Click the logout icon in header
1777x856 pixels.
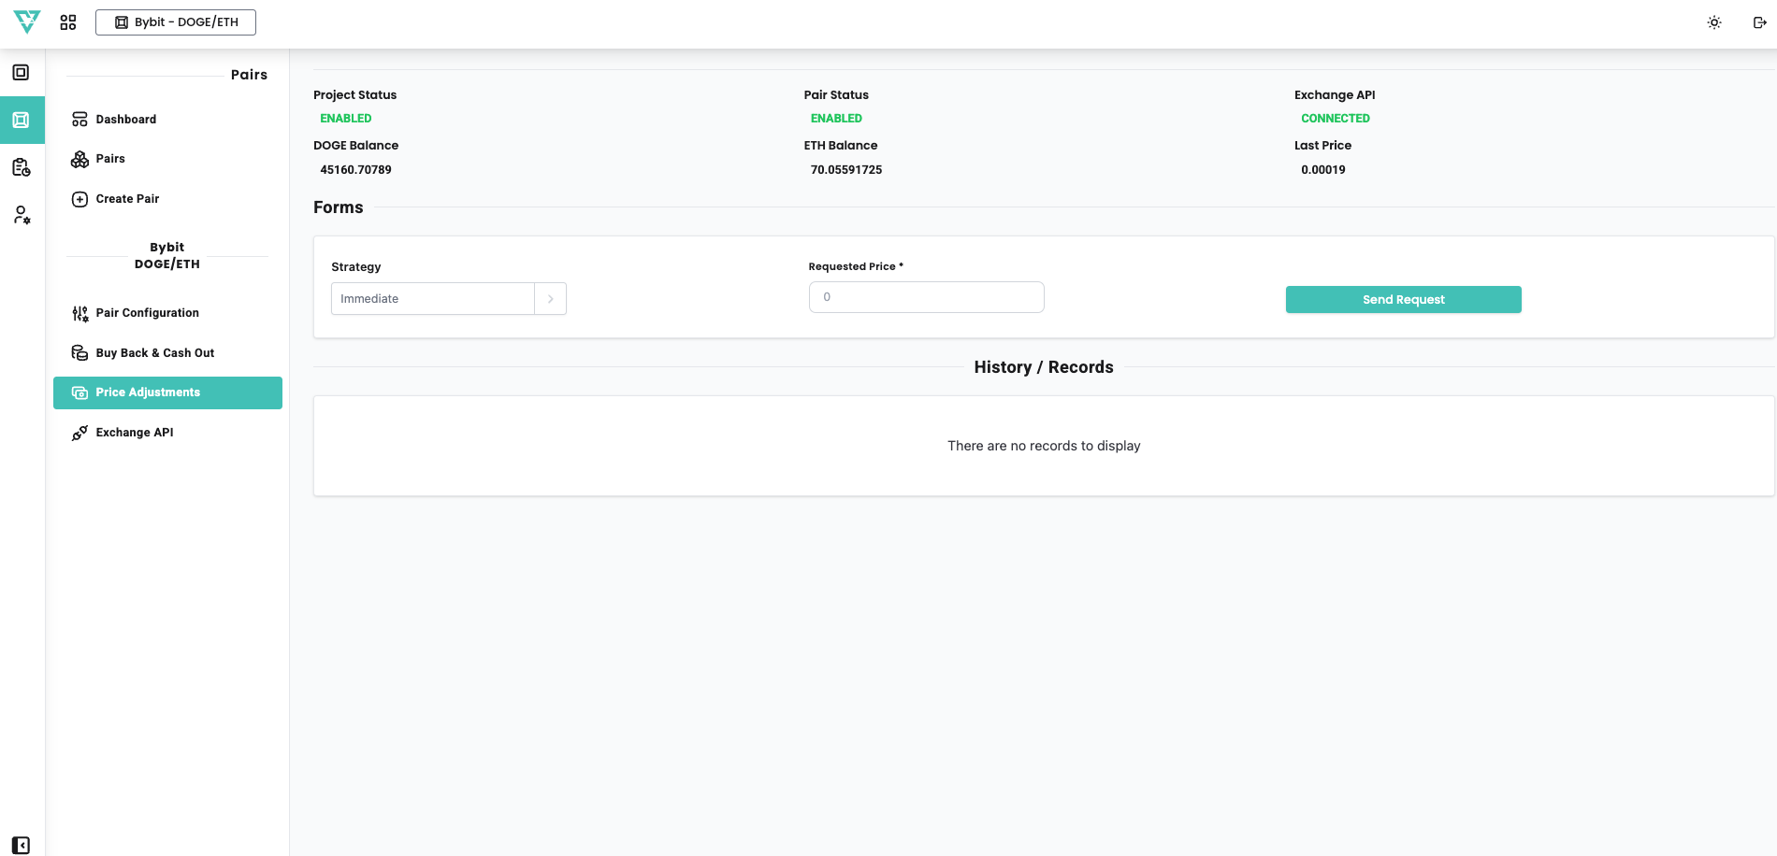click(x=1759, y=22)
